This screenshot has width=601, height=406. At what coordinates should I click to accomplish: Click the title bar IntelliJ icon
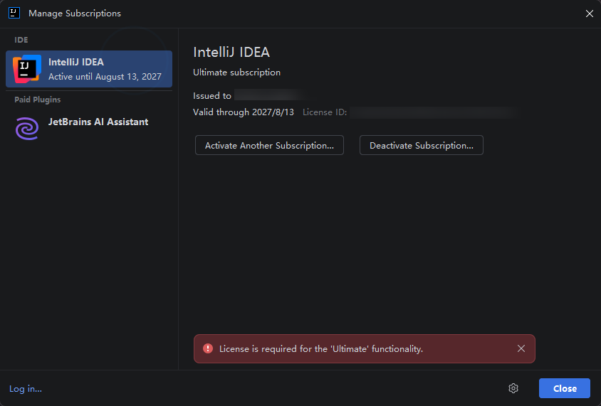14,13
